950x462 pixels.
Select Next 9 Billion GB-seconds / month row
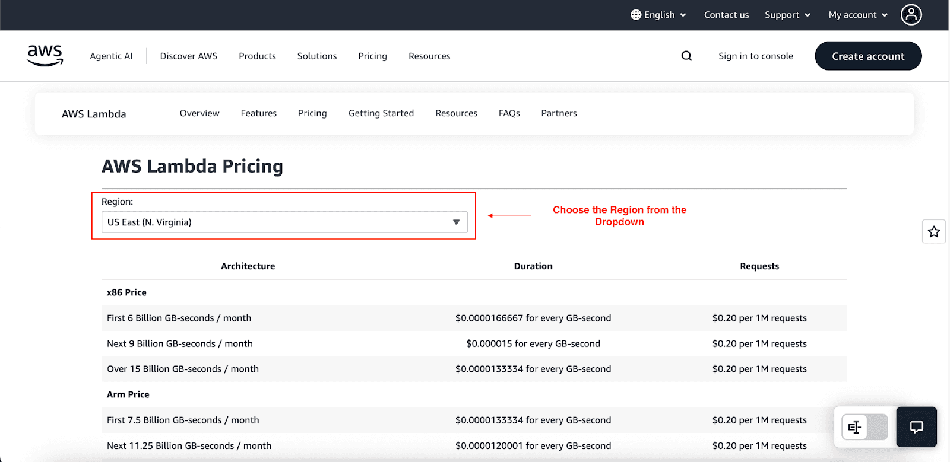(474, 343)
